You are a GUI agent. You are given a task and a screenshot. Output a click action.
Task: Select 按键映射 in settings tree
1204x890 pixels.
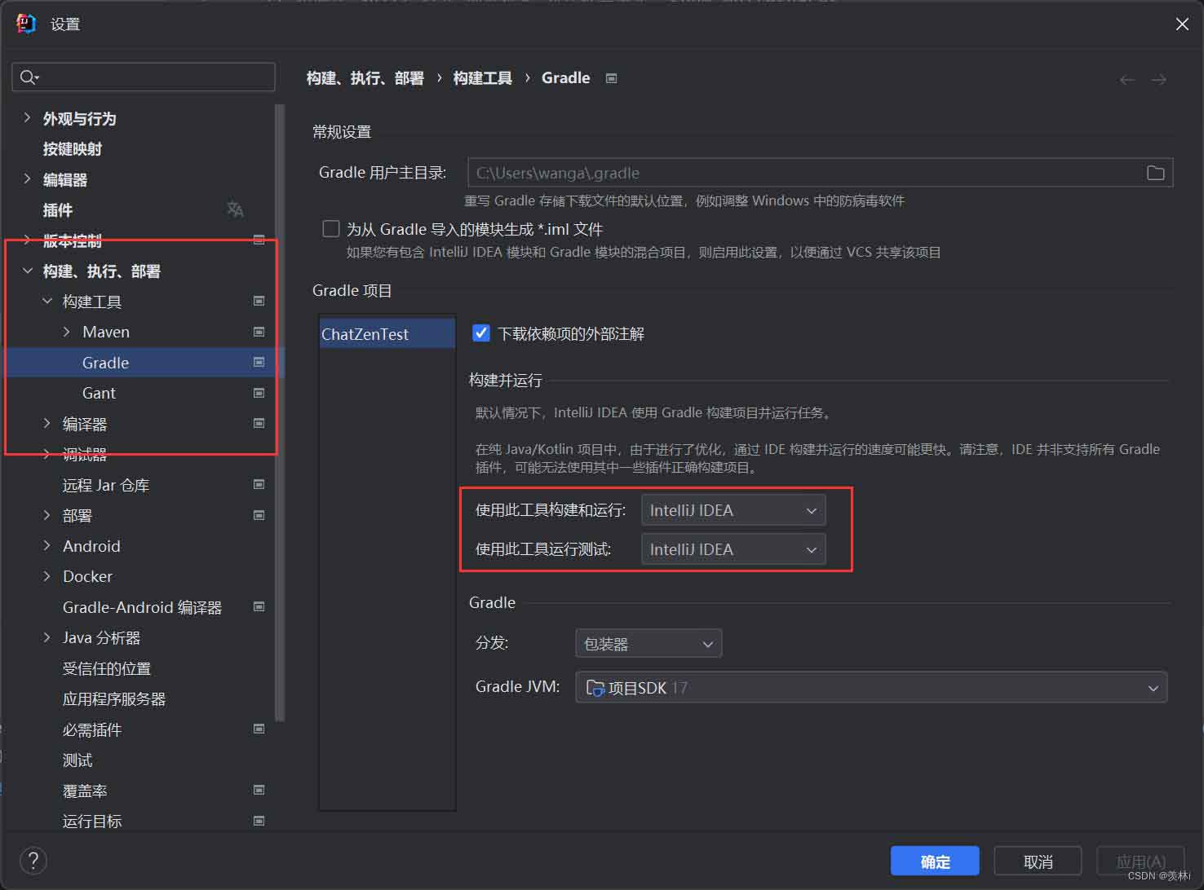(73, 149)
